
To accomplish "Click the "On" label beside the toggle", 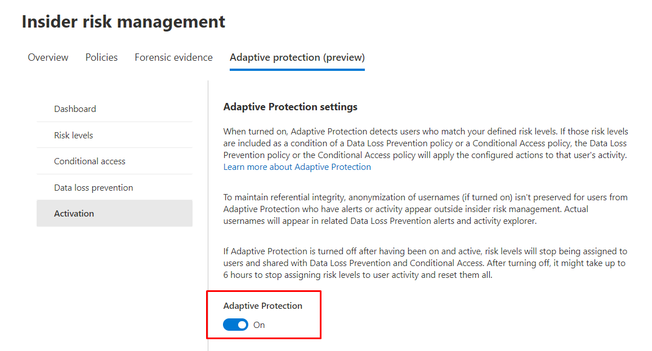I will coord(259,325).
